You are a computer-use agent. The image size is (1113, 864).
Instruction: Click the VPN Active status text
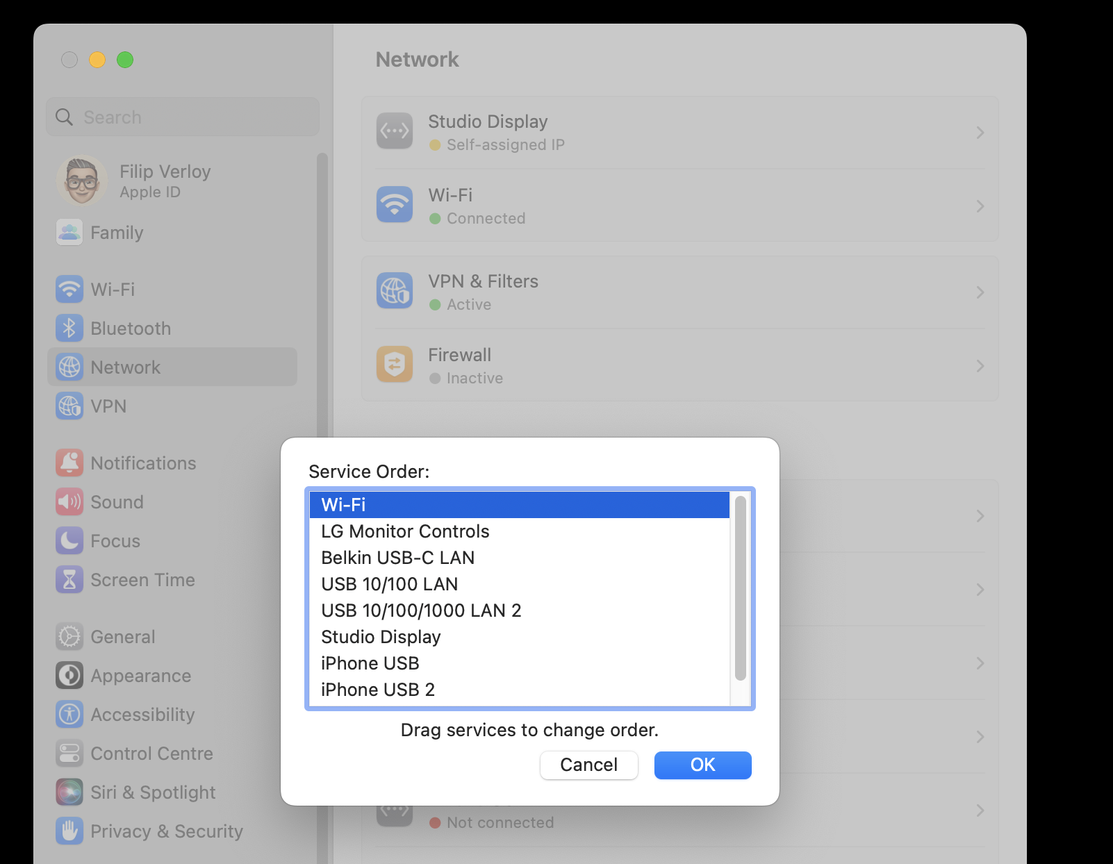point(469,304)
